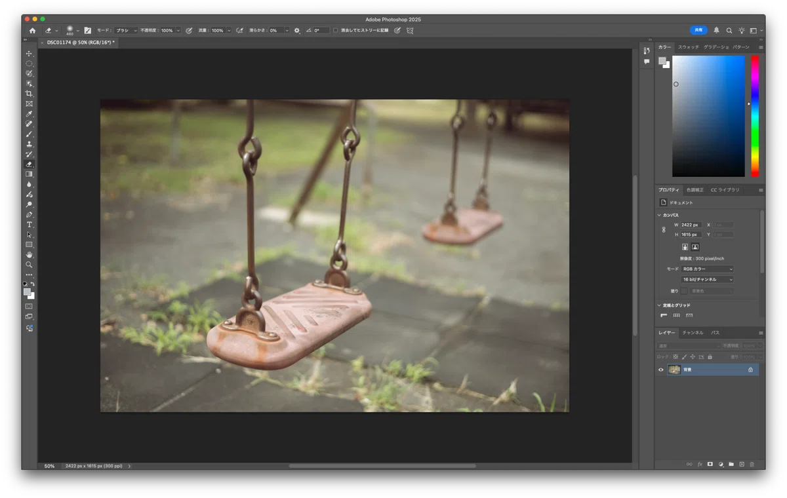Click the symmetry butterfly icon

[411, 30]
